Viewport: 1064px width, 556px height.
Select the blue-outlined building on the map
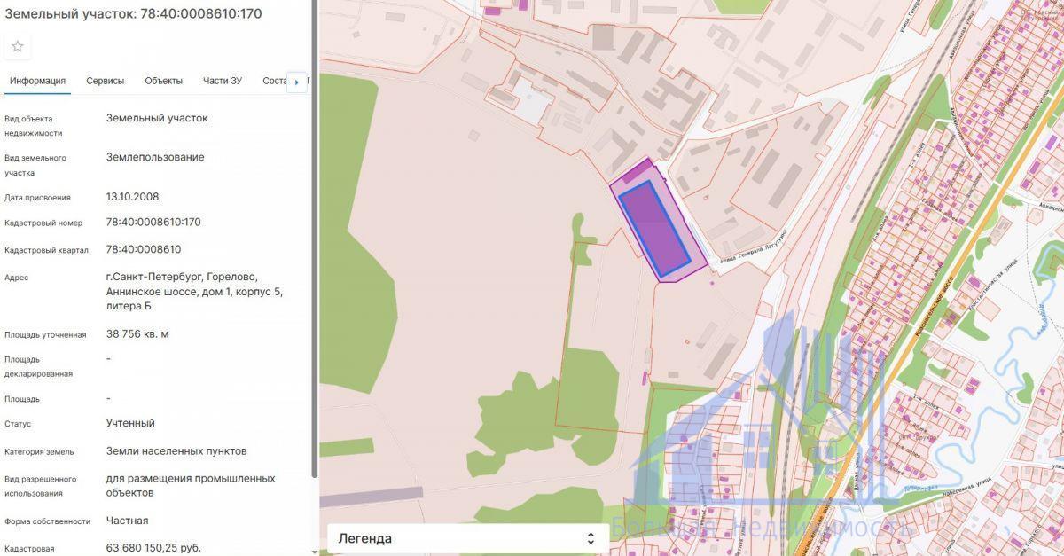pyautogui.click(x=653, y=228)
